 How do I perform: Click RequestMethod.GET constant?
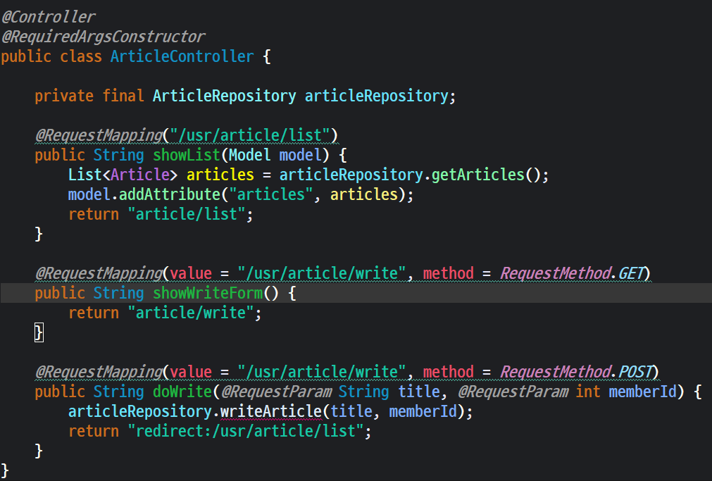click(572, 273)
